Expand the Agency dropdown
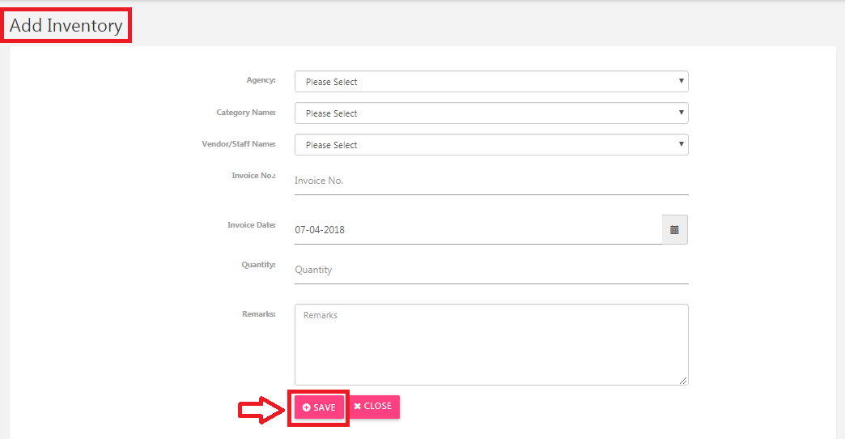The height and width of the screenshot is (439, 845). 491,82
